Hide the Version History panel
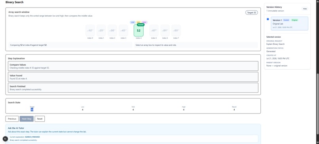Image resolution: width=319 pixels, height=144 pixels. coord(305,9)
